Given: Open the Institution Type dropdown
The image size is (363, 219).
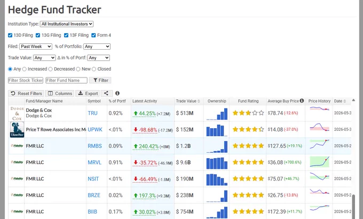Looking at the screenshot, I should pyautogui.click(x=67, y=24).
